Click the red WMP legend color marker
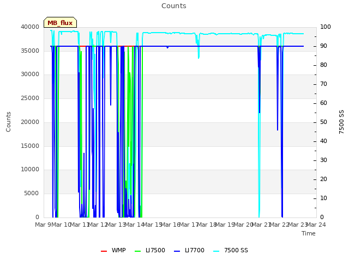The image size is (349, 261). pos(104,251)
